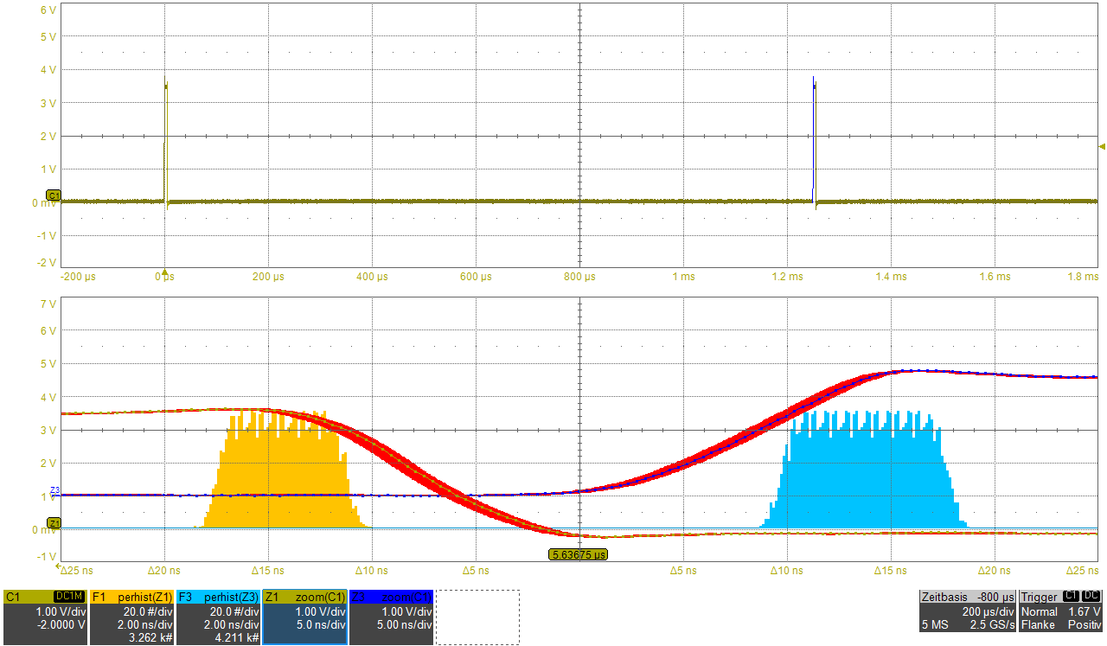Click the C1 trigger source indicator
Screen dimensions: 1107x646
pos(1069,597)
